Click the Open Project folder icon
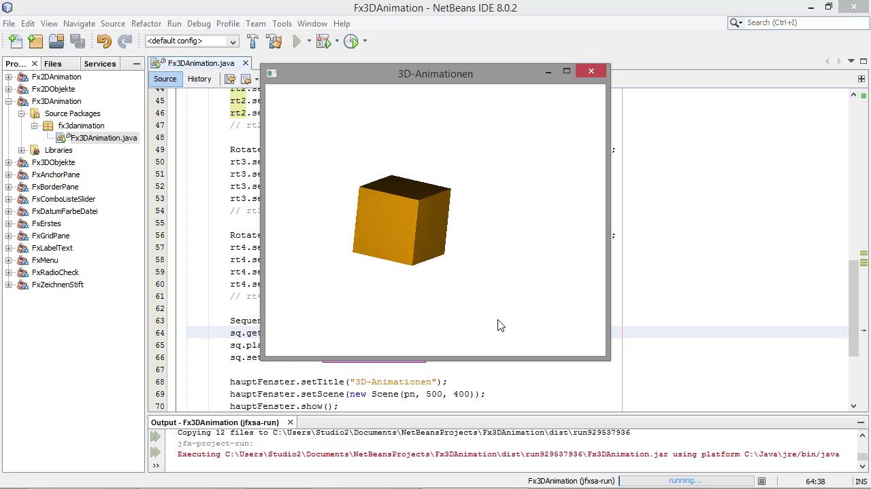Viewport: 871px width, 489px height. pyautogui.click(x=56, y=41)
